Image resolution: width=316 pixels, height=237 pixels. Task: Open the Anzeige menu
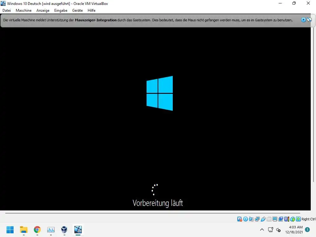[43, 10]
